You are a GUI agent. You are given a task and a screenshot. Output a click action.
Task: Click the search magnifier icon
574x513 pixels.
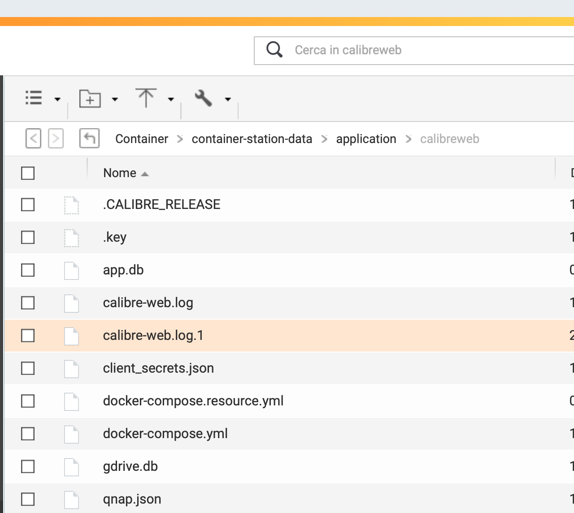(x=274, y=50)
